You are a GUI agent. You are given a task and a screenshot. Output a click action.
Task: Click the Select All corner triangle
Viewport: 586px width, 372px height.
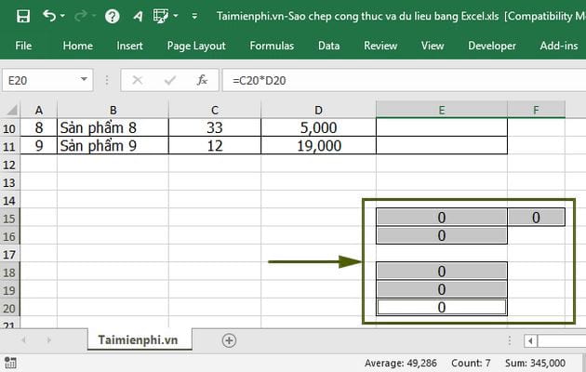(10, 110)
